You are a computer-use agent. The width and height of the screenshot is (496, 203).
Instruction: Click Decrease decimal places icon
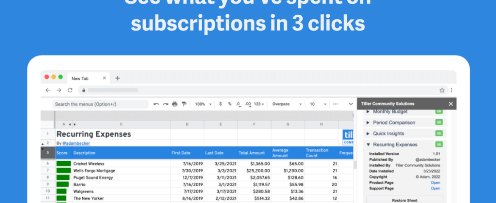point(239,104)
